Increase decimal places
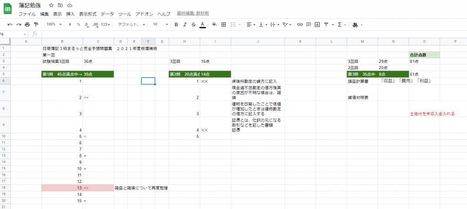The image size is (467, 209). 96,25
